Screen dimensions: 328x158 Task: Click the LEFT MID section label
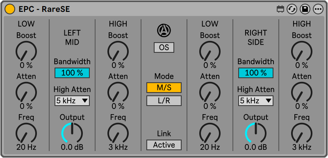(x=72, y=38)
